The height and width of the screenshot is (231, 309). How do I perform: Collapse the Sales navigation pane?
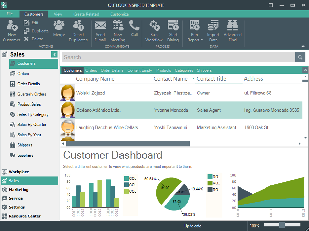click(x=54, y=54)
